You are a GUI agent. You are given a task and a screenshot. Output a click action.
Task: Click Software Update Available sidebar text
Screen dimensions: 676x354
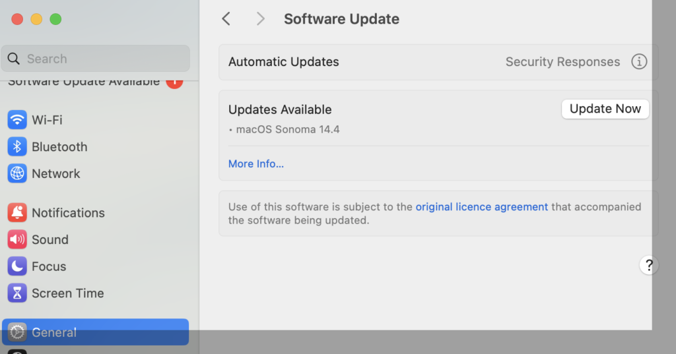click(84, 82)
